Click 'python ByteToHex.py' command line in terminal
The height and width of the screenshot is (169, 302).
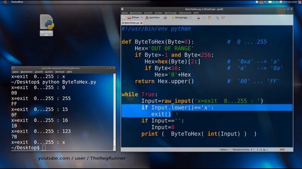[69, 82]
